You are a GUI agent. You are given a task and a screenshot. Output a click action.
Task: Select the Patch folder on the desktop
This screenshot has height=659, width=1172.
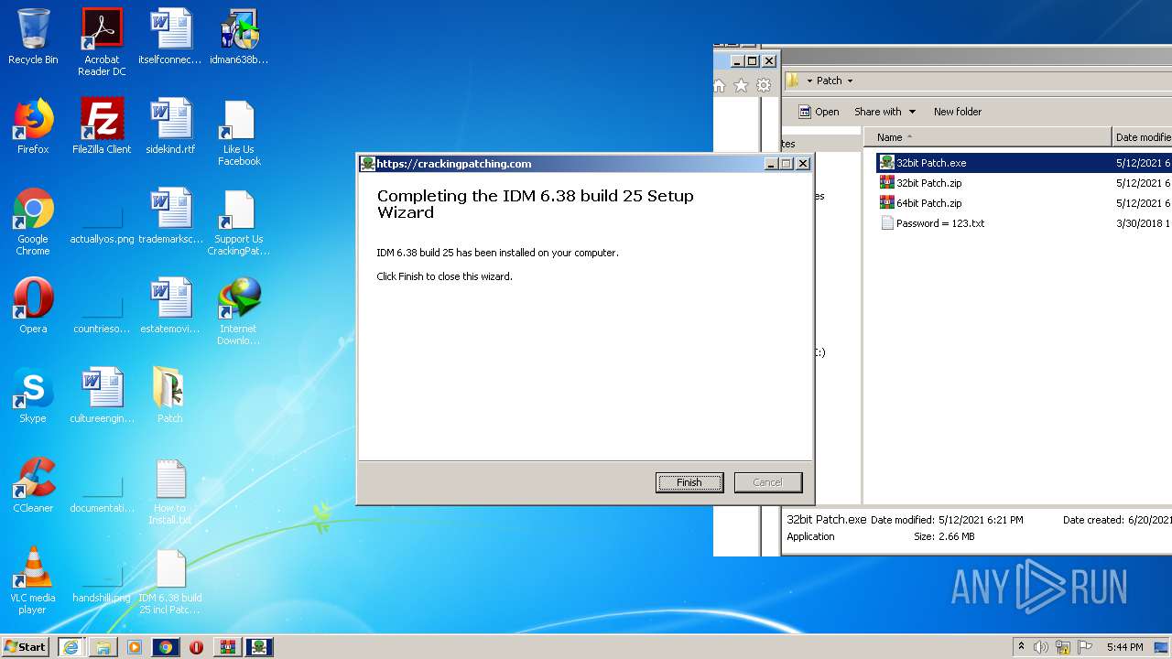coord(170,395)
